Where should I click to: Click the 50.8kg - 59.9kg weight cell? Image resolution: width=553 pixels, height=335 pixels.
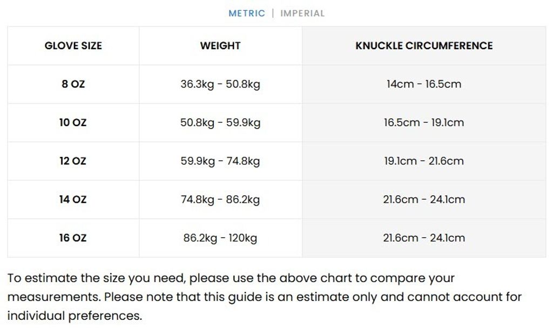click(220, 122)
